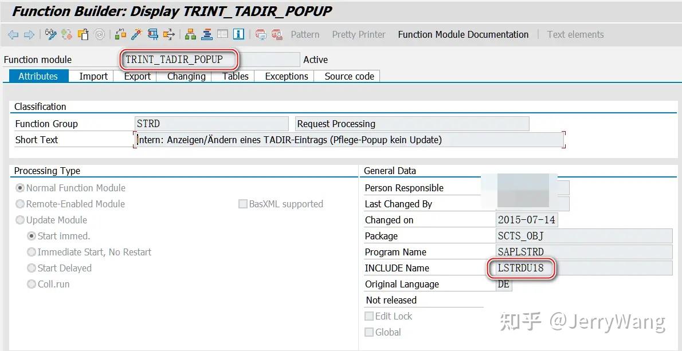This screenshot has height=351, width=682.
Task: Click the export/transport arrow icon on the toolbar
Action: (170, 34)
